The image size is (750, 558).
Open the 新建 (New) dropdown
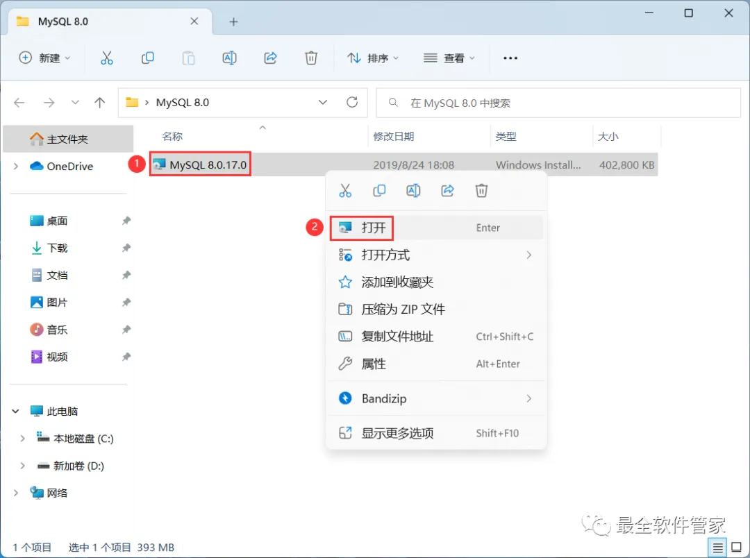[x=44, y=58]
